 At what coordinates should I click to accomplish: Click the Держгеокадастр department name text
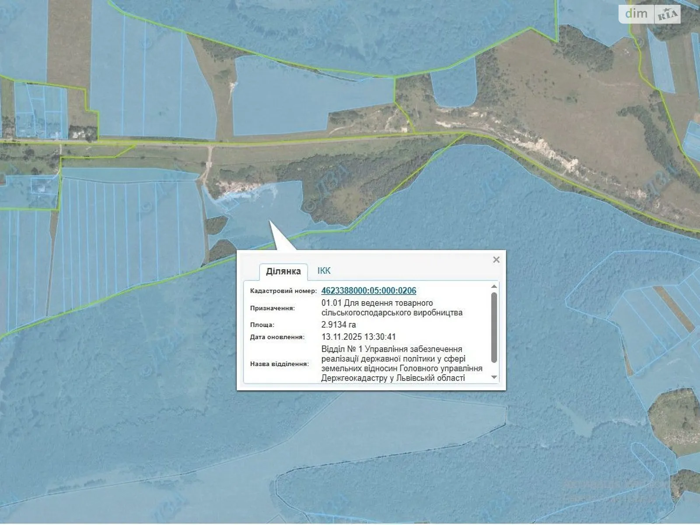401,364
